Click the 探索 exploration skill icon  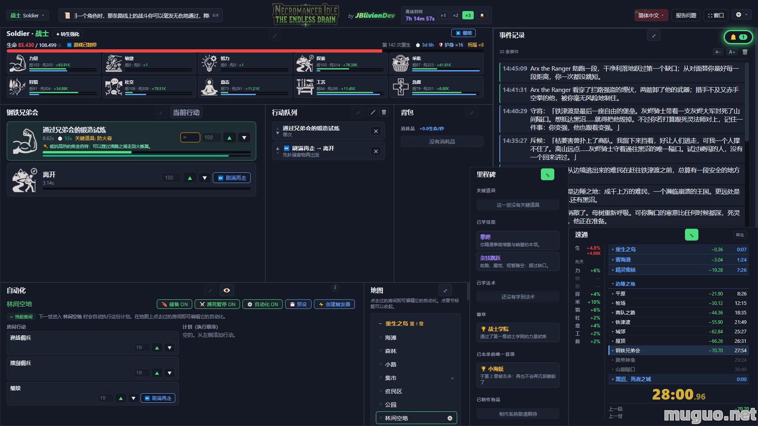click(305, 63)
